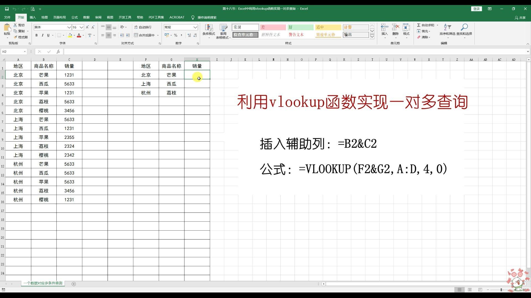Screen dimensions: 531x298
Task: Select the Format Painter brush
Action: click(15, 37)
